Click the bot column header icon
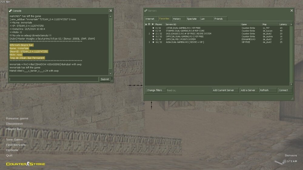The height and width of the screenshot is (170, 303). (x=149, y=24)
